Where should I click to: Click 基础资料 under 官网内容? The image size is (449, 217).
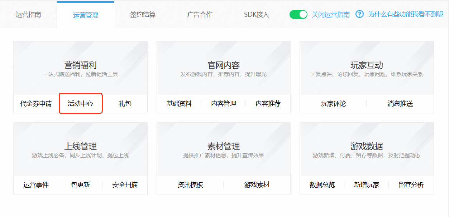[x=179, y=104]
